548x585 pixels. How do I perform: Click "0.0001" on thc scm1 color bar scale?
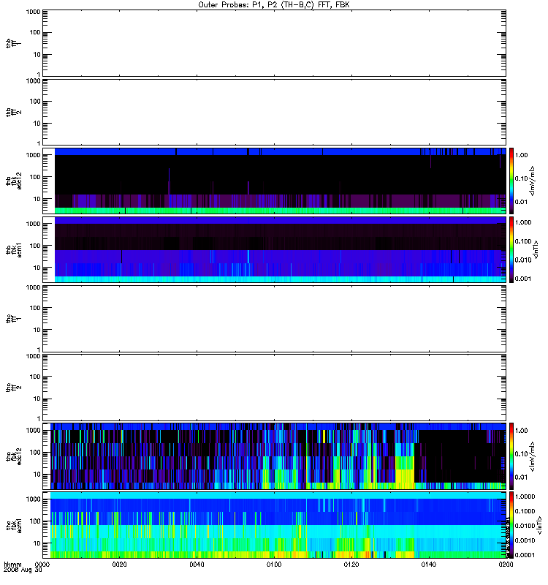pyautogui.click(x=525, y=555)
